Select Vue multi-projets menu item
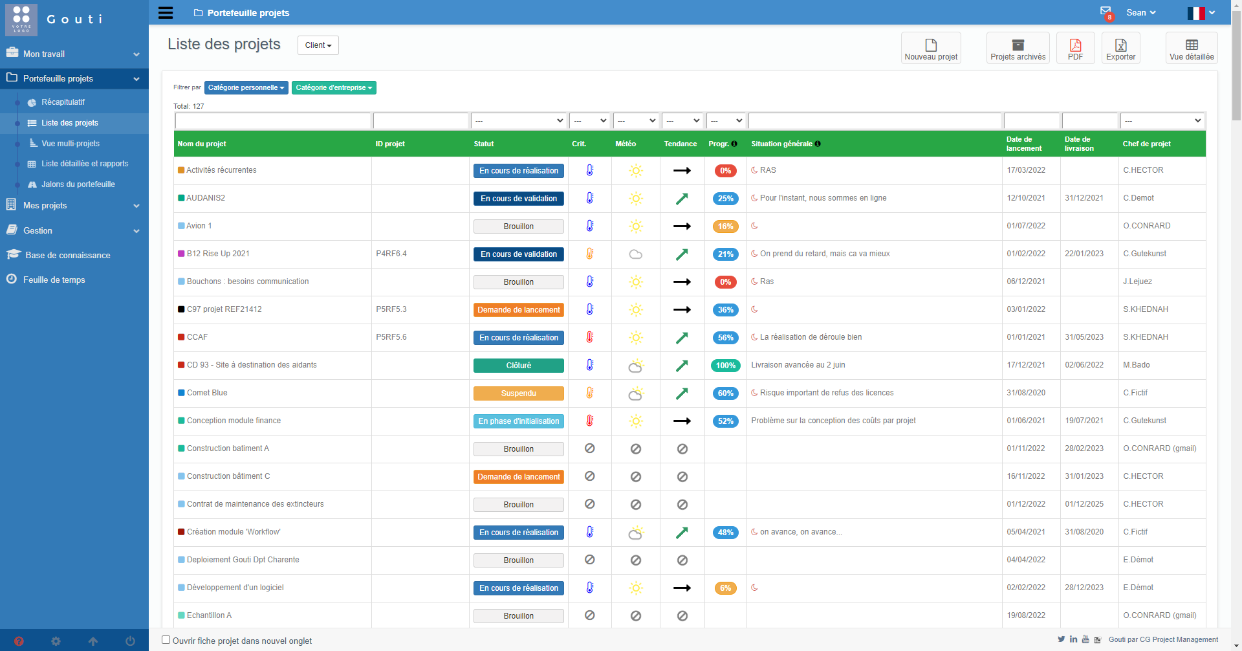 pos(71,144)
